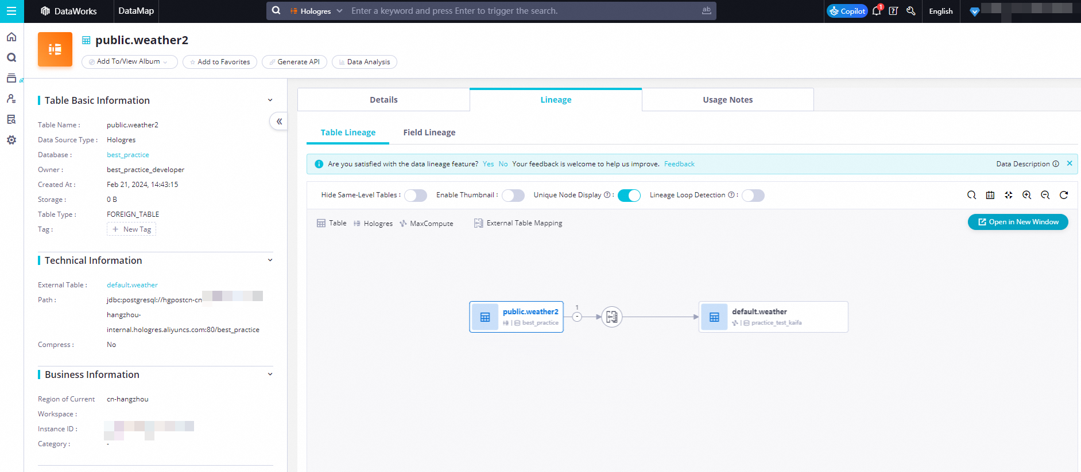1081x472 pixels.
Task: Launch the Copilot assistant
Action: pos(847,11)
